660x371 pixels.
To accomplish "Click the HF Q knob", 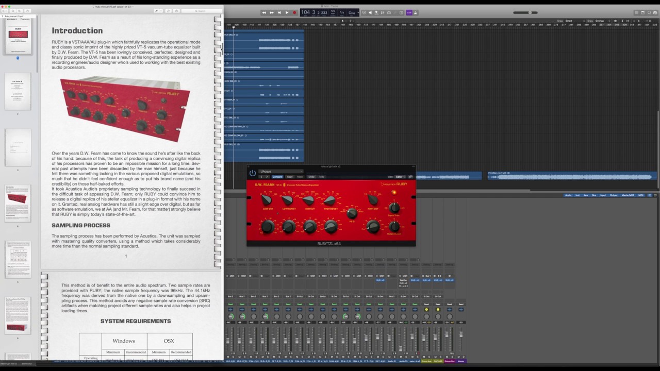I will tap(352, 213).
